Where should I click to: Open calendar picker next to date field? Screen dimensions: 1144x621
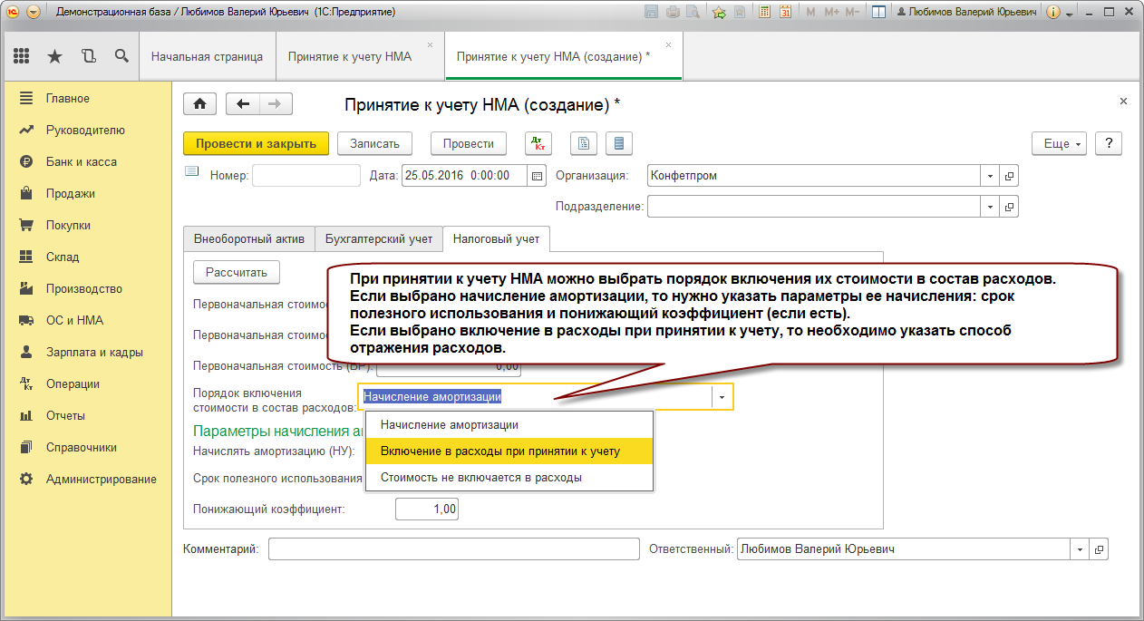(537, 176)
